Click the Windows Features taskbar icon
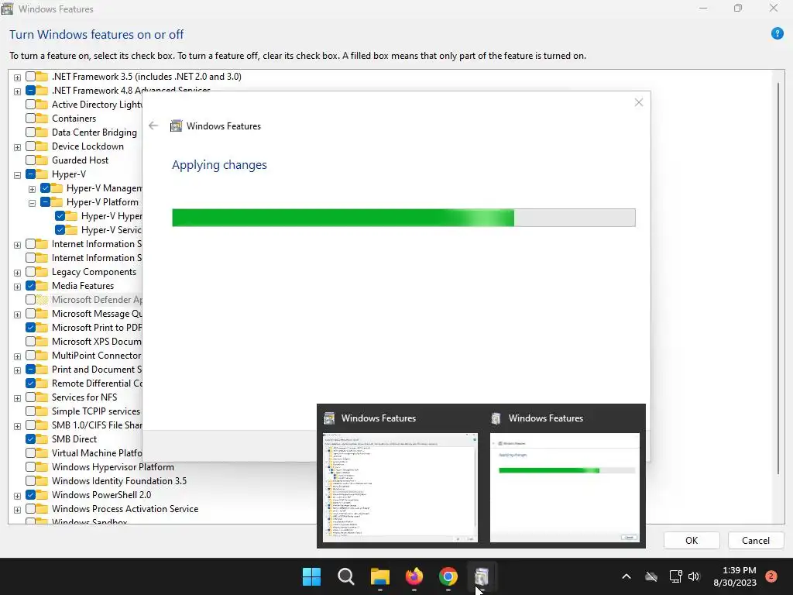 482,576
